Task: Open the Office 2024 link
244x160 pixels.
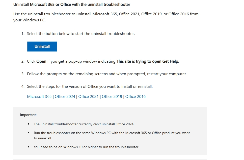Action: point(65,97)
